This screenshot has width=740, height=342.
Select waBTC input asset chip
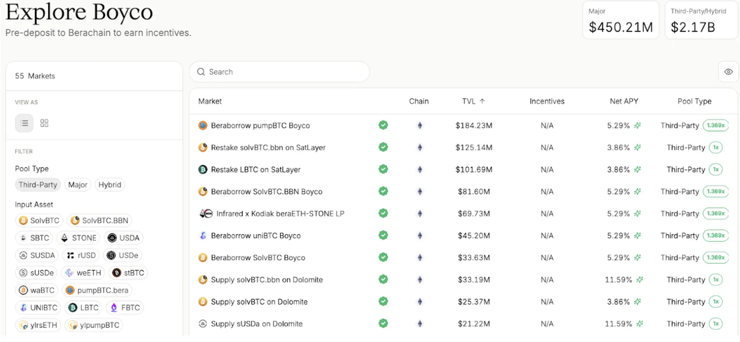click(37, 290)
